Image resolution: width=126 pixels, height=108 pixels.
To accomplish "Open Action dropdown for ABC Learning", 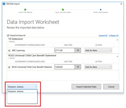I will (98, 50).
